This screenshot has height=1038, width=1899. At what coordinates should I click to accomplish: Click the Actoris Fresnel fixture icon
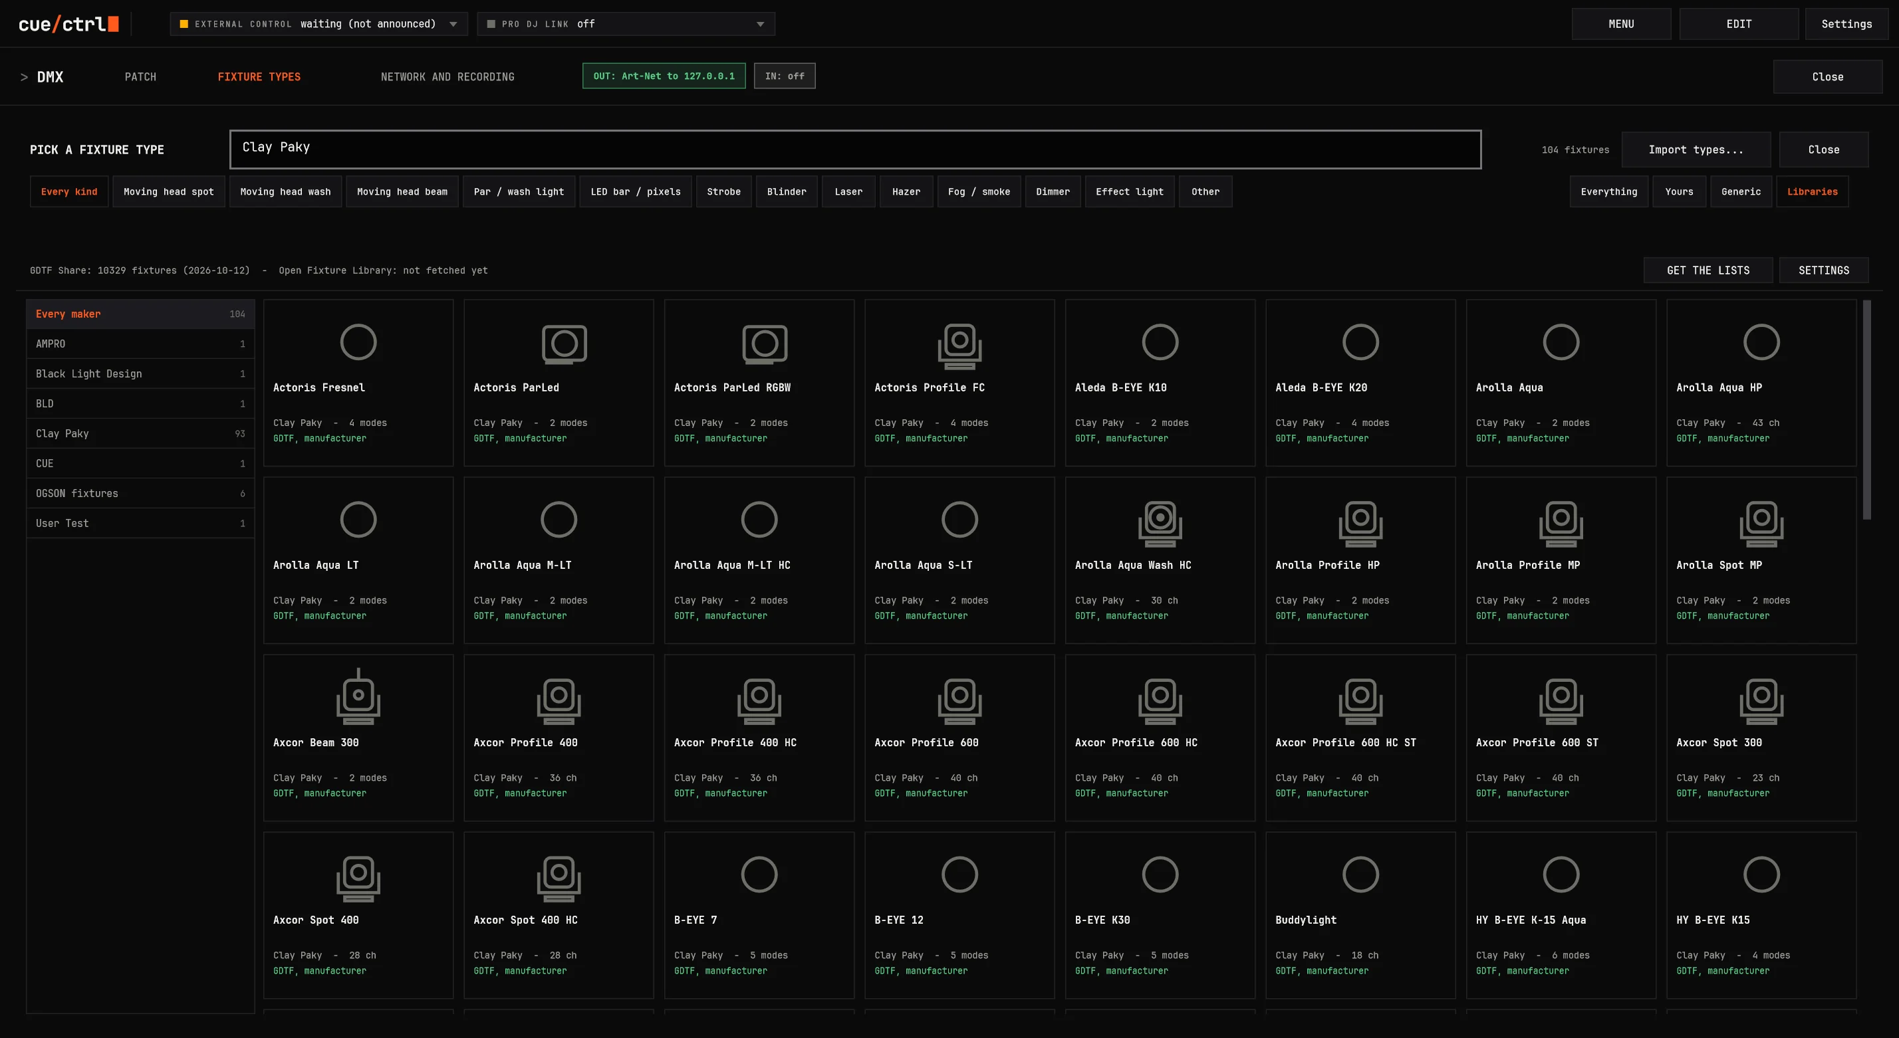358,342
